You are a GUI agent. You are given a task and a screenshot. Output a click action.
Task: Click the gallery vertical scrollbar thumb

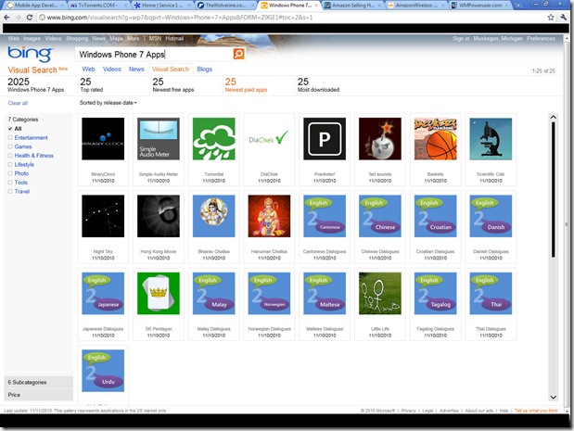553,189
